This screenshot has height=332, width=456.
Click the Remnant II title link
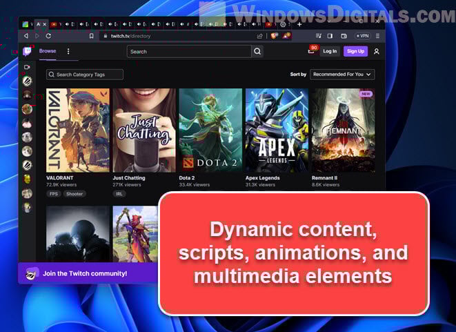(x=324, y=178)
